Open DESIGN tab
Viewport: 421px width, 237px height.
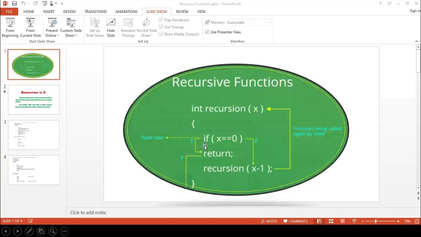[69, 12]
